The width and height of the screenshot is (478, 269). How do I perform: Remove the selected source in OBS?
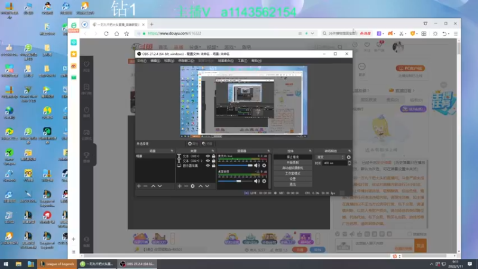[x=186, y=186]
